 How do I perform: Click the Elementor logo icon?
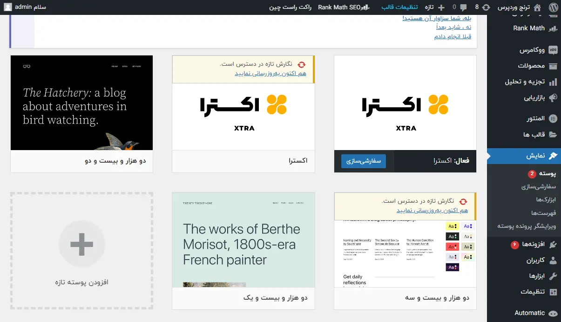pos(553,119)
